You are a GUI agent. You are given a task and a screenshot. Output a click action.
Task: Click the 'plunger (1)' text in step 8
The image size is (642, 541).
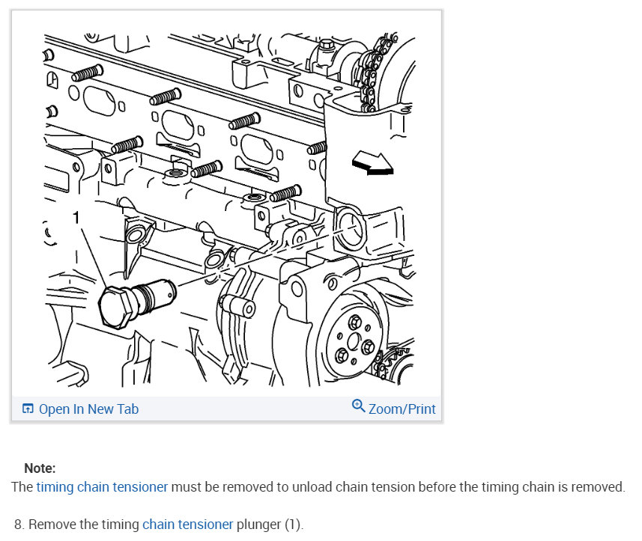270,525
